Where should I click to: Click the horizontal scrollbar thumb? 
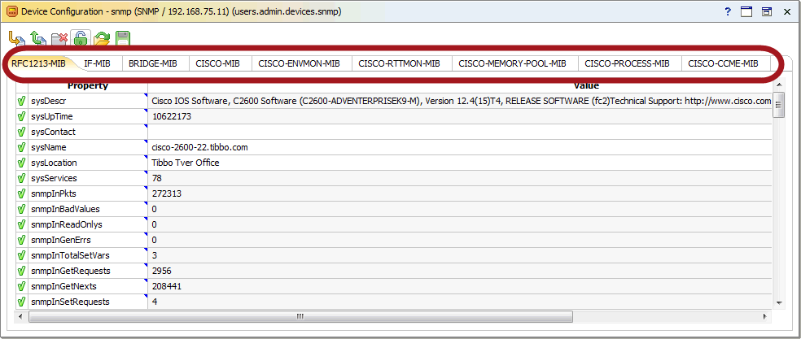(x=300, y=316)
